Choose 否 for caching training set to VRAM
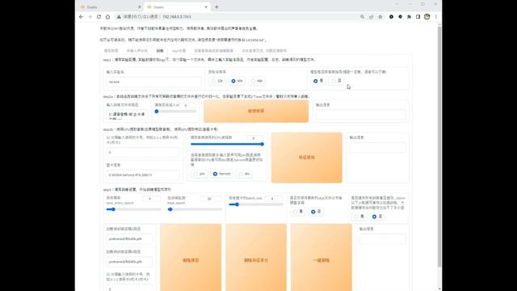This screenshot has width=517, height=291. (x=376, y=217)
